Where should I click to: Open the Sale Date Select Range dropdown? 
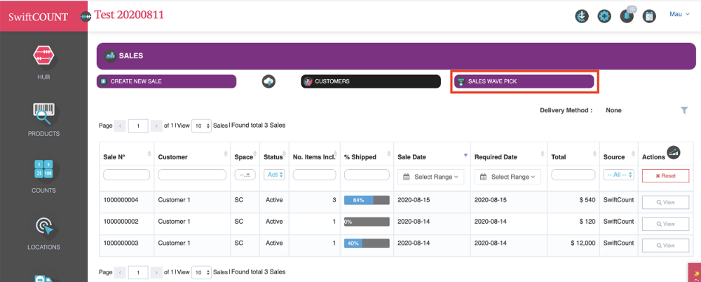[x=430, y=177]
